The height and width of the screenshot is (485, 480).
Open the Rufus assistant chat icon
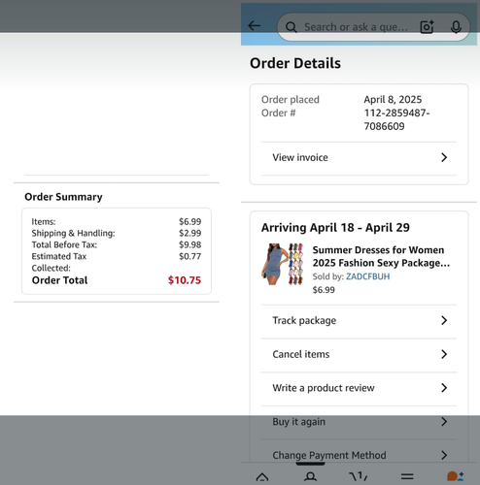[x=455, y=476]
